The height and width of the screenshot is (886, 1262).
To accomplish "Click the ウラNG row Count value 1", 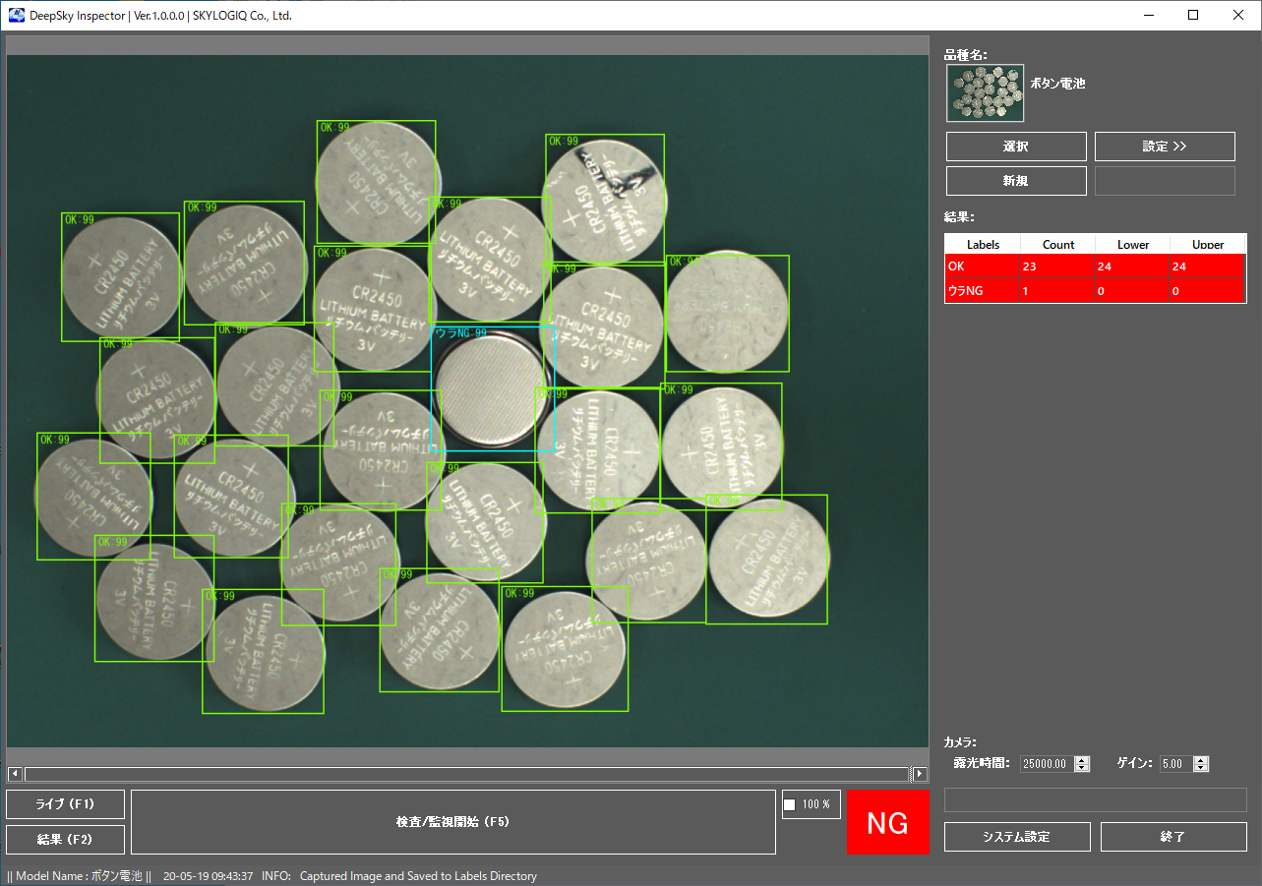I will 1058,291.
